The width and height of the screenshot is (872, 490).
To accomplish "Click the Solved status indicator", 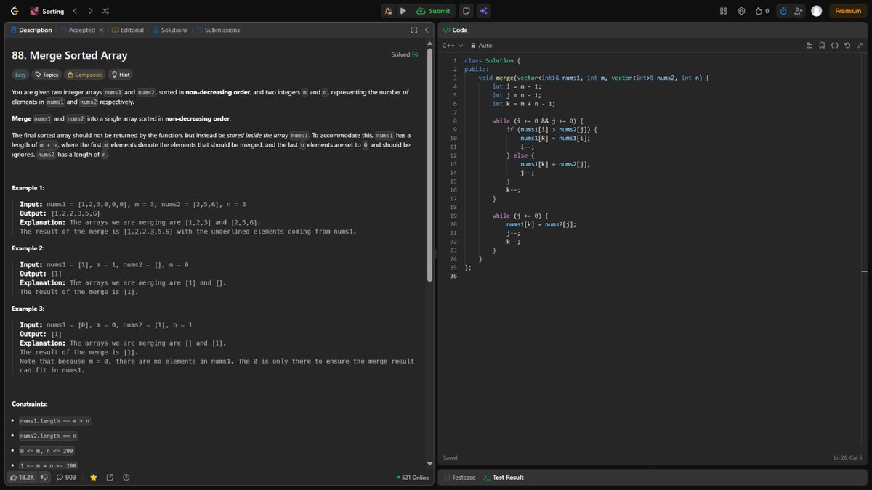I will tap(405, 54).
